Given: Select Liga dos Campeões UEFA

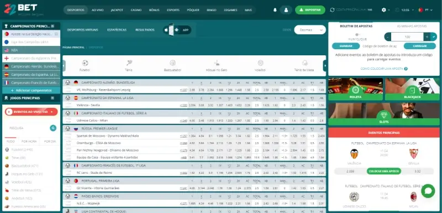Looking at the screenshot, I should [31, 42].
